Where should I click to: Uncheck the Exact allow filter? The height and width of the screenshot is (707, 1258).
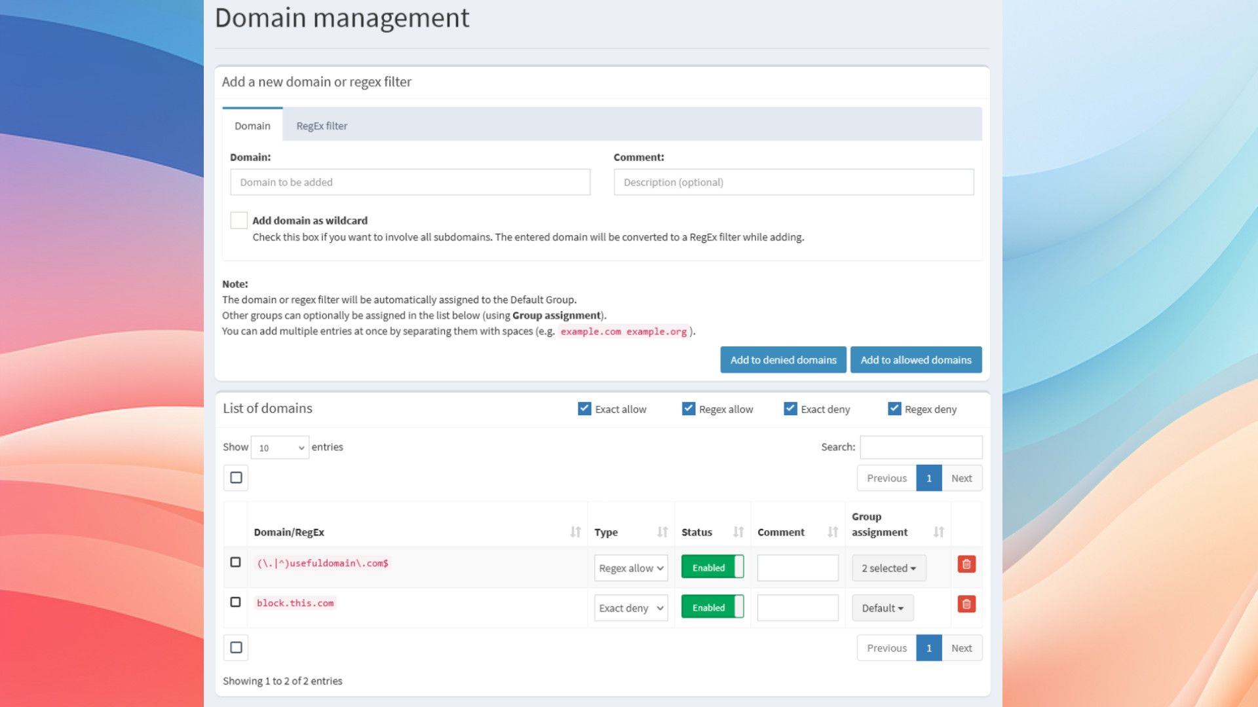click(x=584, y=408)
